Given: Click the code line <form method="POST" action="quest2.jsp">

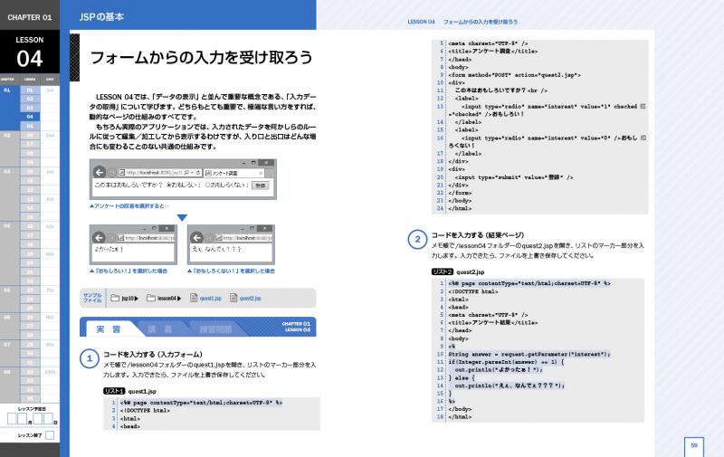Looking at the screenshot, I should pyautogui.click(x=514, y=75).
